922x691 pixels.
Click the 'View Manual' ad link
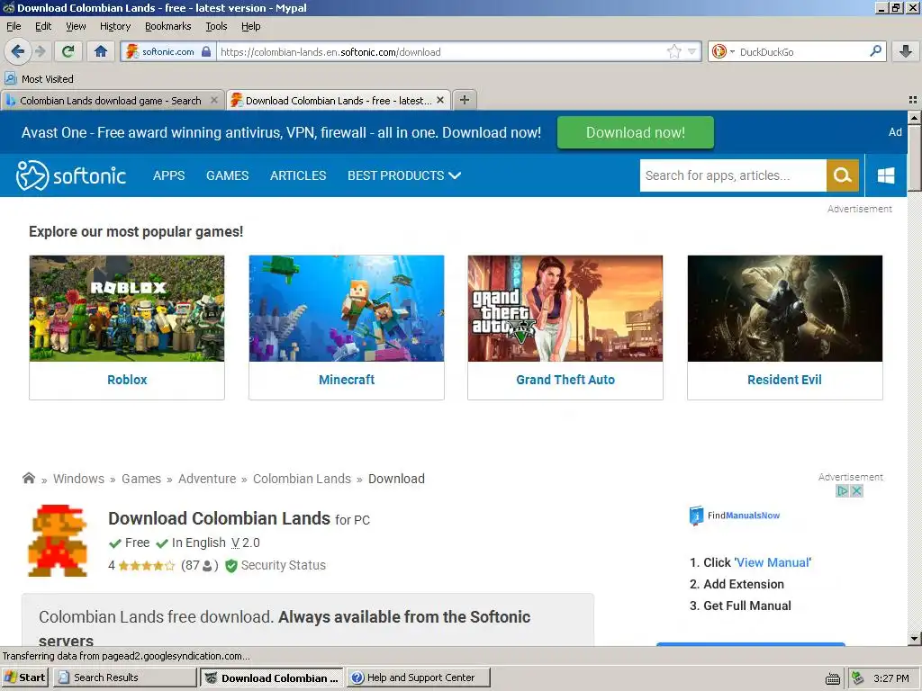tap(773, 562)
